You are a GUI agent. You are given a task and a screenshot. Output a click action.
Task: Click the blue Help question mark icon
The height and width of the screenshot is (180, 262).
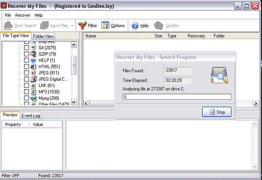135,26
